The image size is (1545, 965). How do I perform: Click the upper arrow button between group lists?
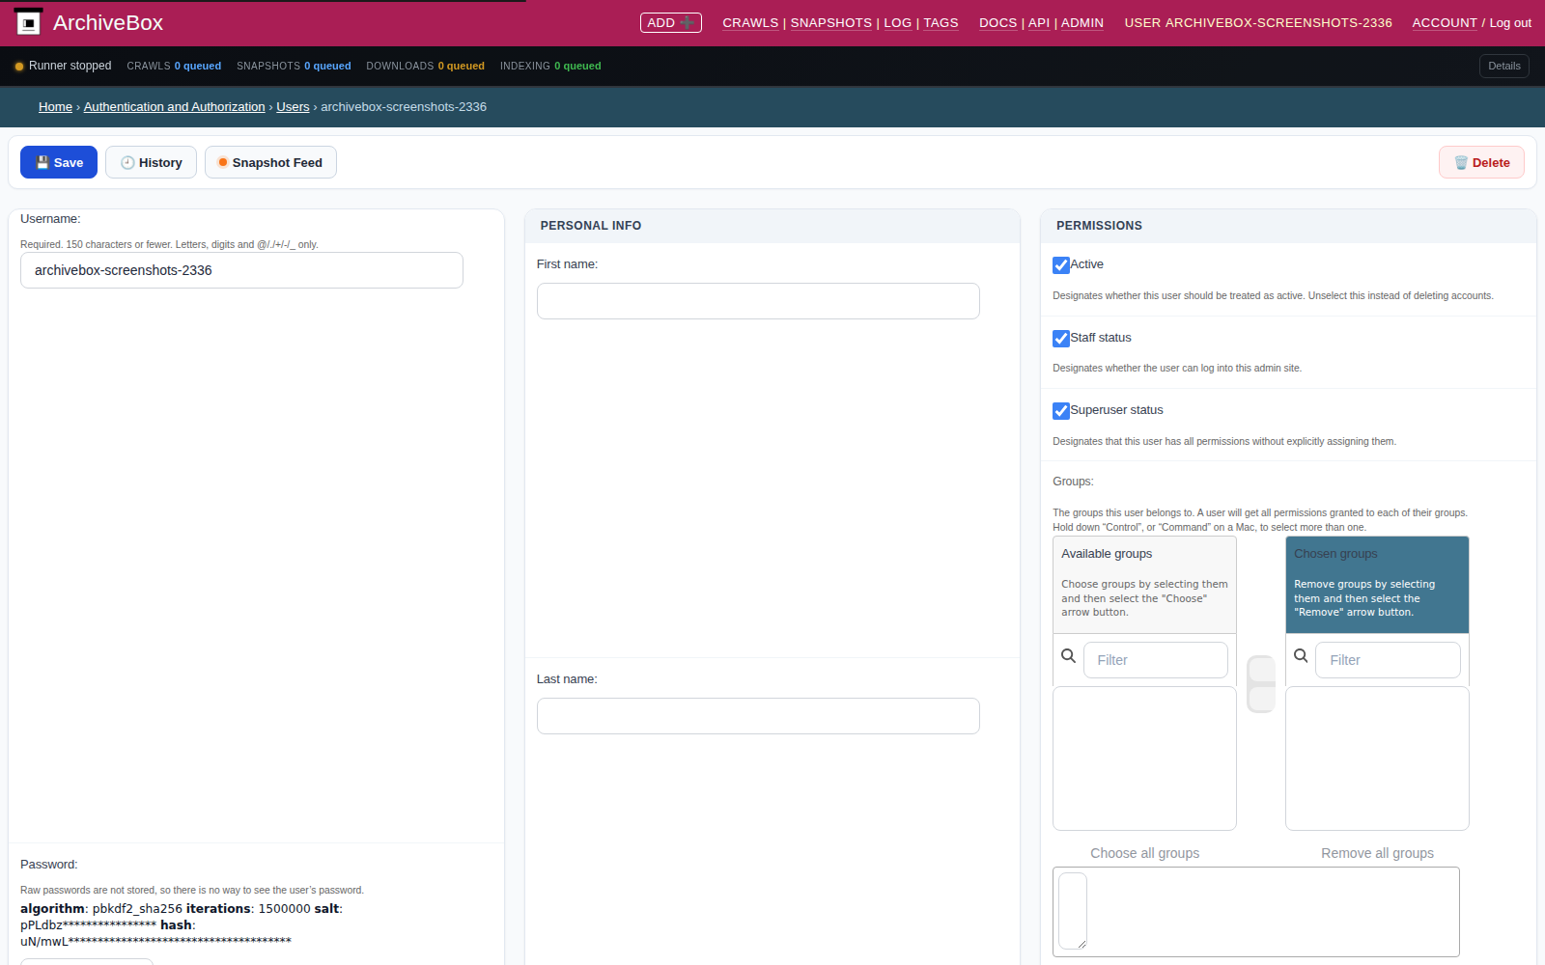pyautogui.click(x=1261, y=670)
